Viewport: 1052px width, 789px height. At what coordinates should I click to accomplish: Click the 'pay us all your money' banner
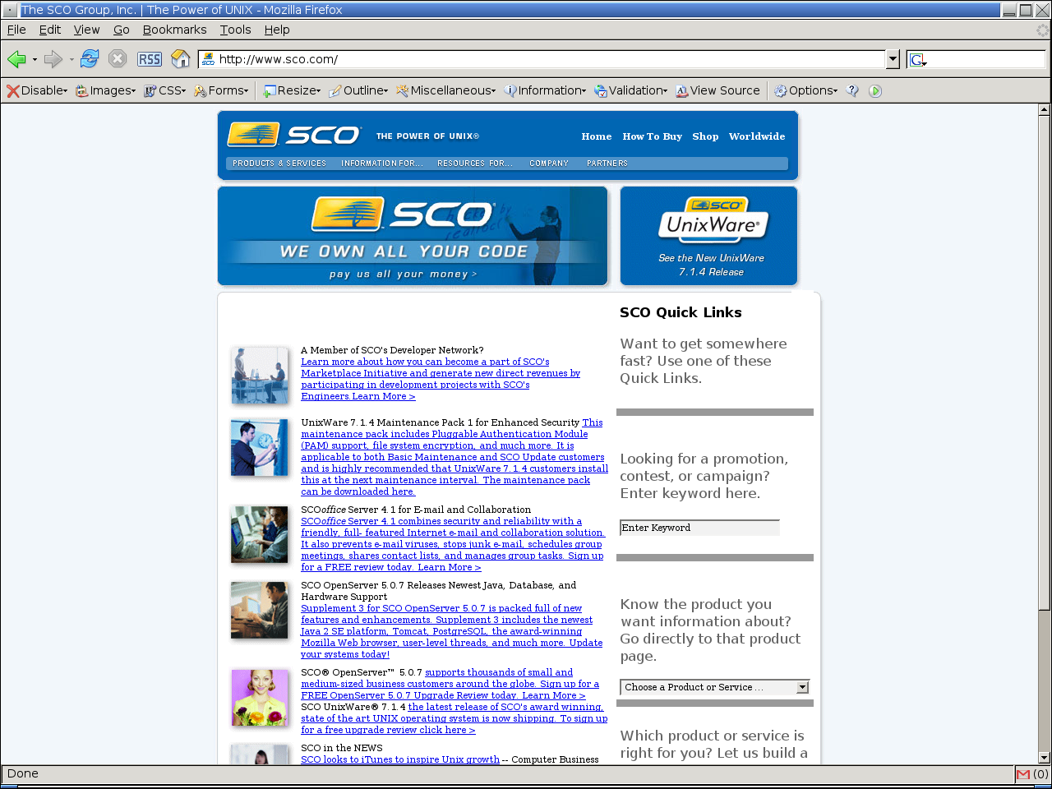pos(413,236)
